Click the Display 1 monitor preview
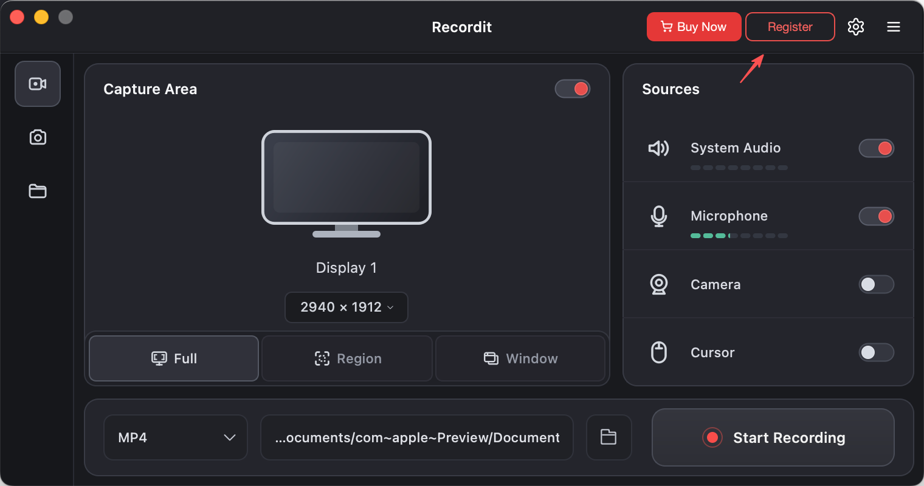924x486 pixels. pos(346,183)
